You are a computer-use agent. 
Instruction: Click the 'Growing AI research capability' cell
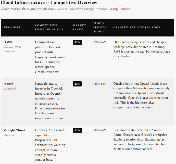pos(50,145)
